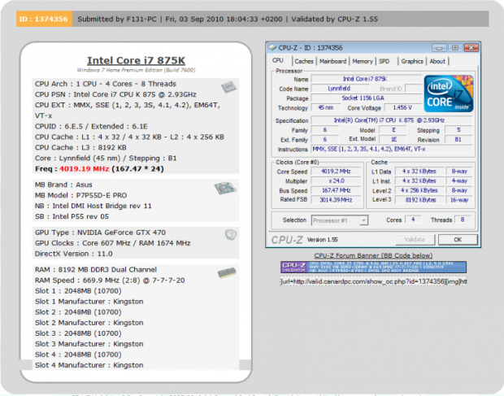This screenshot has width=504, height=396.
Task: Click the Core Speed value 4019.2 MHz
Action: point(336,172)
